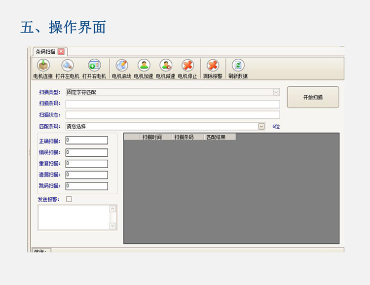The image size is (370, 285).
Task: Select the 条码扫描 tab
Action: pos(45,52)
